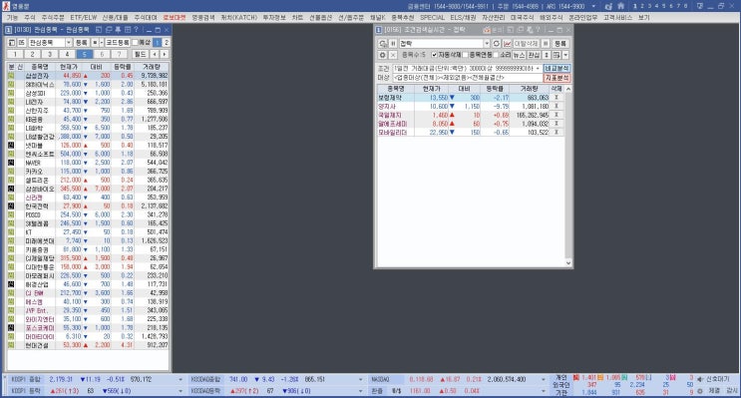The width and height of the screenshot is (741, 398).
Task: Click the scroll-down arrow in 조건검색 results
Action: coord(568,263)
